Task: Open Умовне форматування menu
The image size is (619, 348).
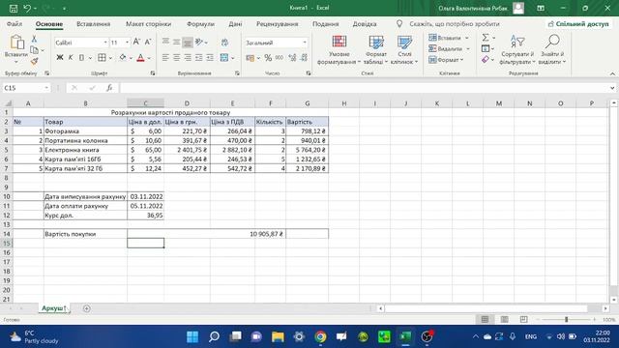Action: tap(339, 49)
